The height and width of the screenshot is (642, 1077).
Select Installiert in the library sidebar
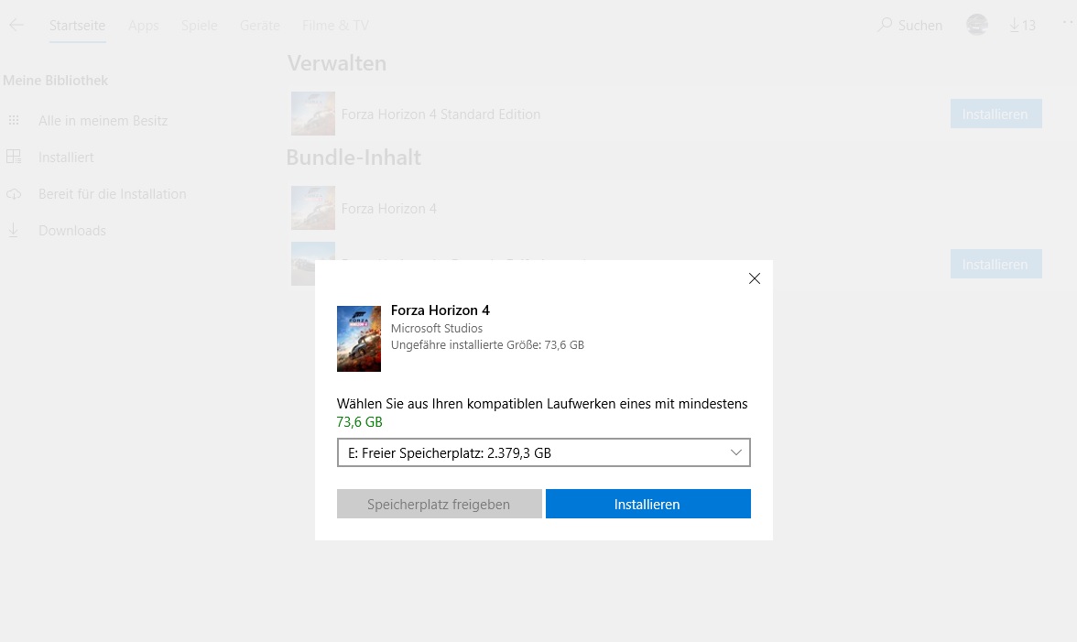coord(66,158)
